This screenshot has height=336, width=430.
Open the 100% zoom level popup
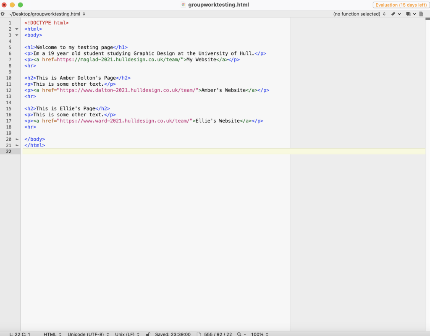pyautogui.click(x=260, y=334)
